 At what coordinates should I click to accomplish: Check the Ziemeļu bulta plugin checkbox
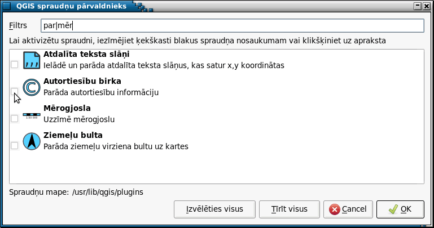pos(15,146)
